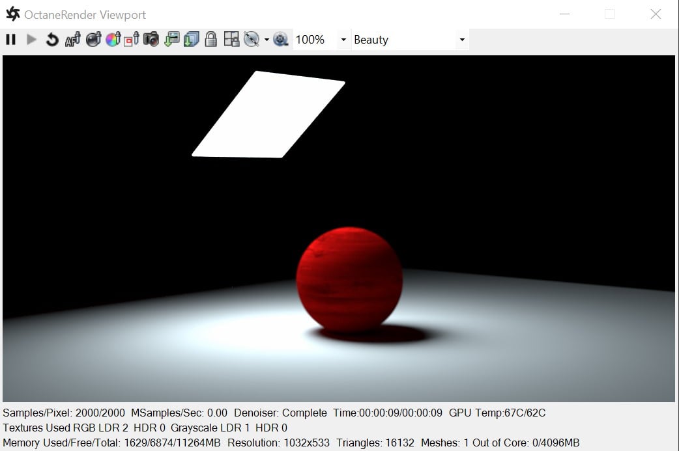Open the gizmo icon's dropdown arrow

tap(267, 40)
